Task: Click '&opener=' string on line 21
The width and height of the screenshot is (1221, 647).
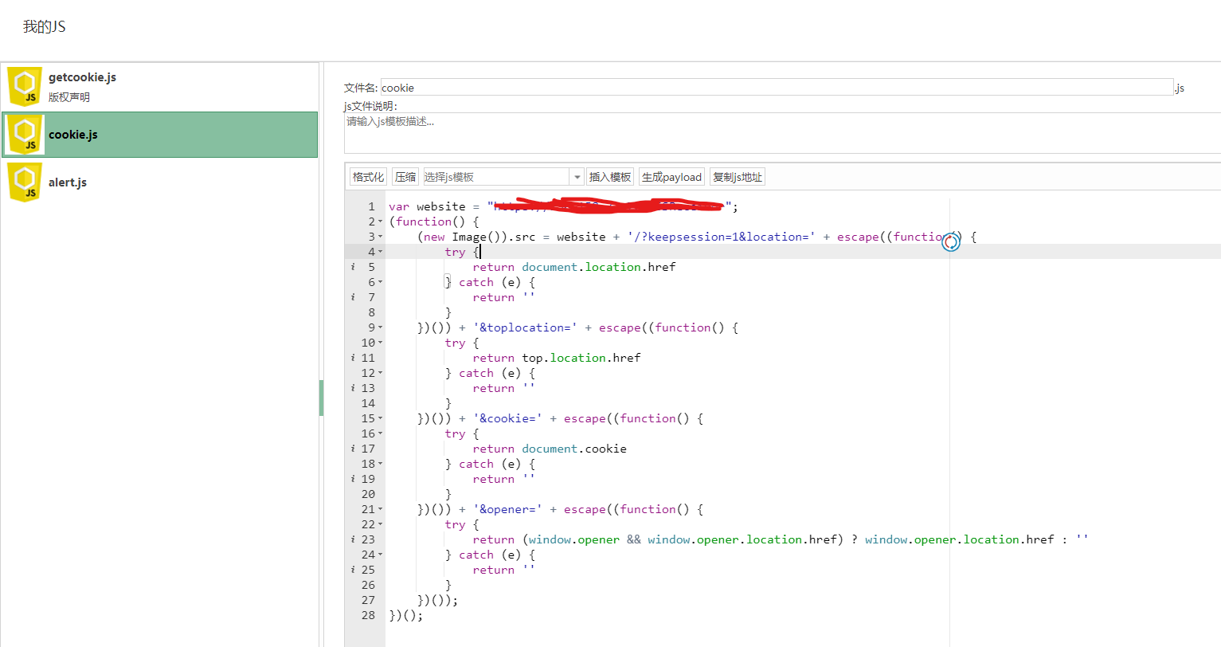Action: (507, 510)
